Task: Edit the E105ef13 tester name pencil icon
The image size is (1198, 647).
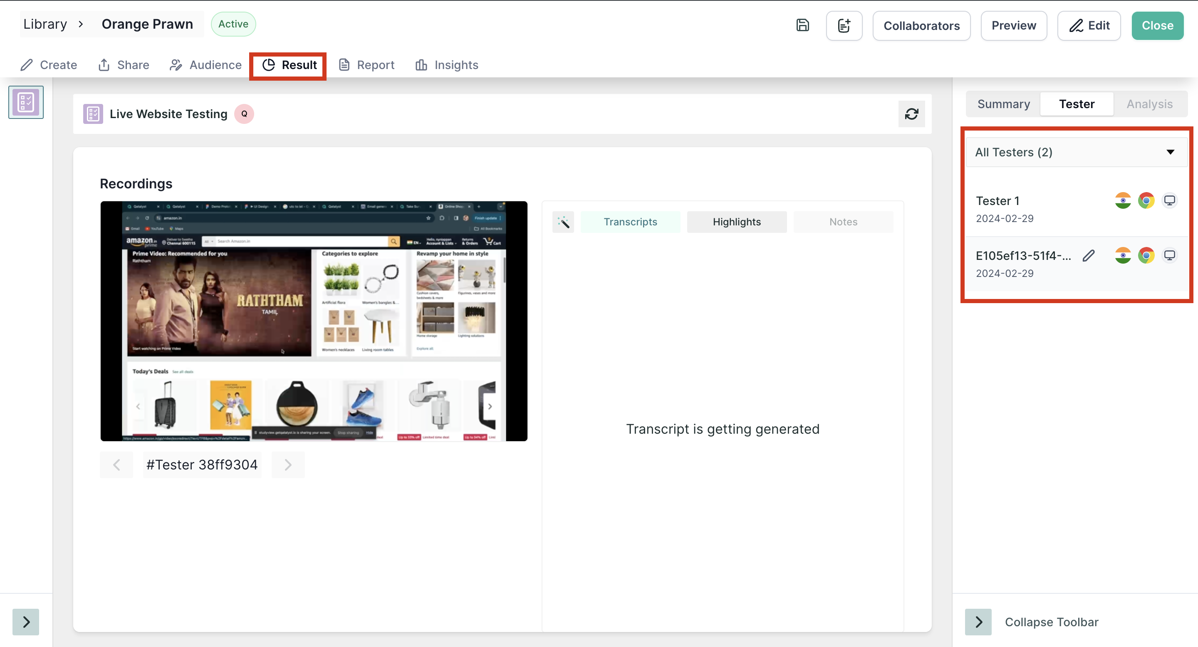Action: pos(1088,256)
